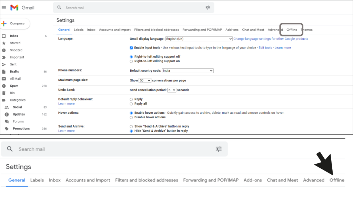Screen dimensions: 353x198
Task: Open the Gmail display language dropdown
Action: point(199,38)
